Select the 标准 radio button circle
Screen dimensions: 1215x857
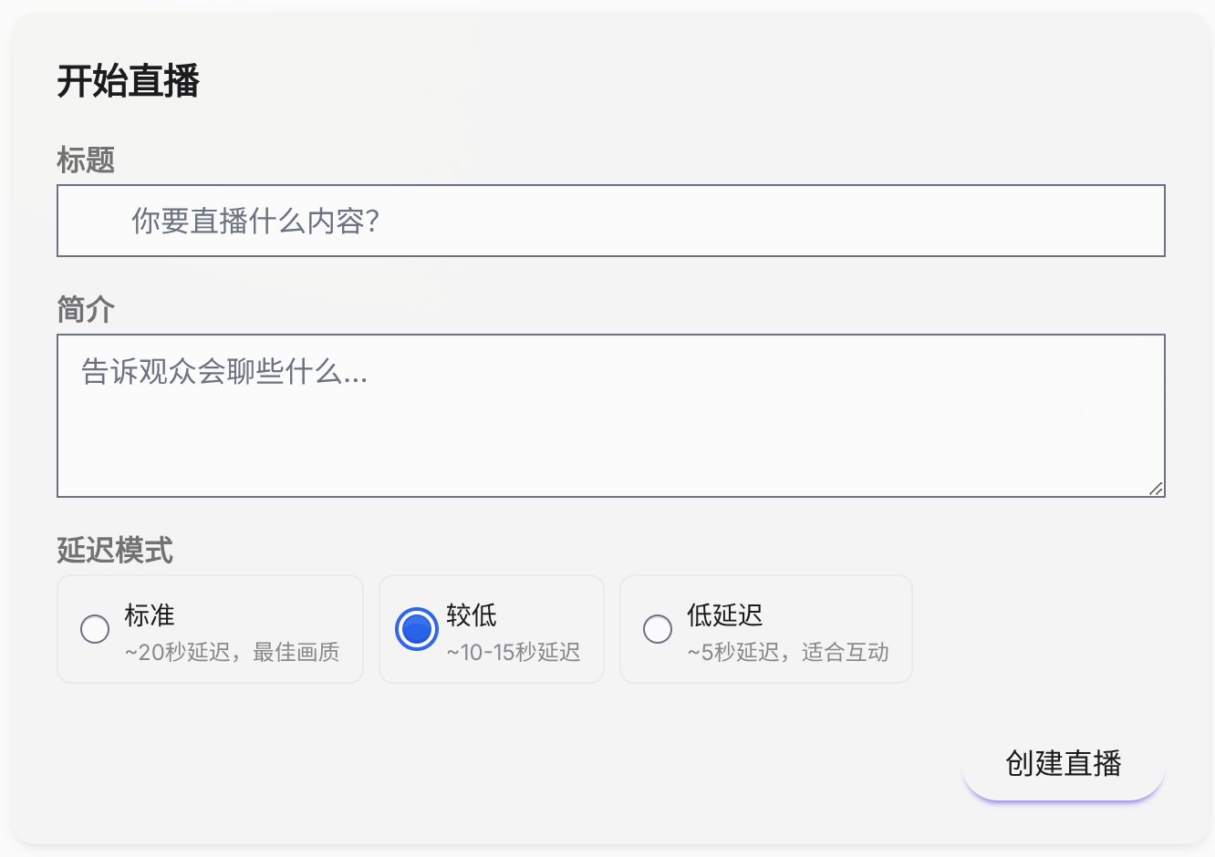95,629
